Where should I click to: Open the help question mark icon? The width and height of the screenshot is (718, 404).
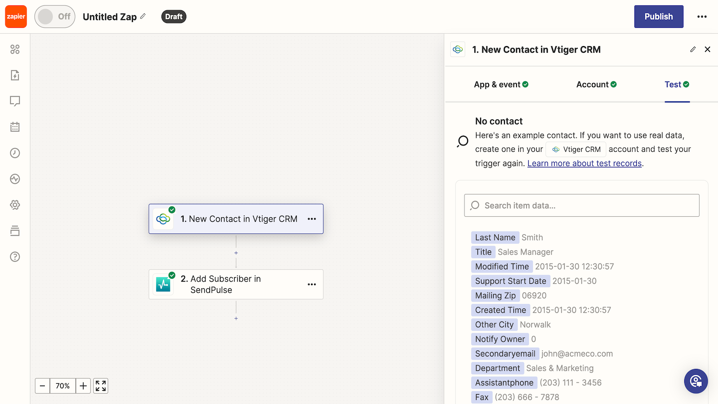click(x=15, y=257)
